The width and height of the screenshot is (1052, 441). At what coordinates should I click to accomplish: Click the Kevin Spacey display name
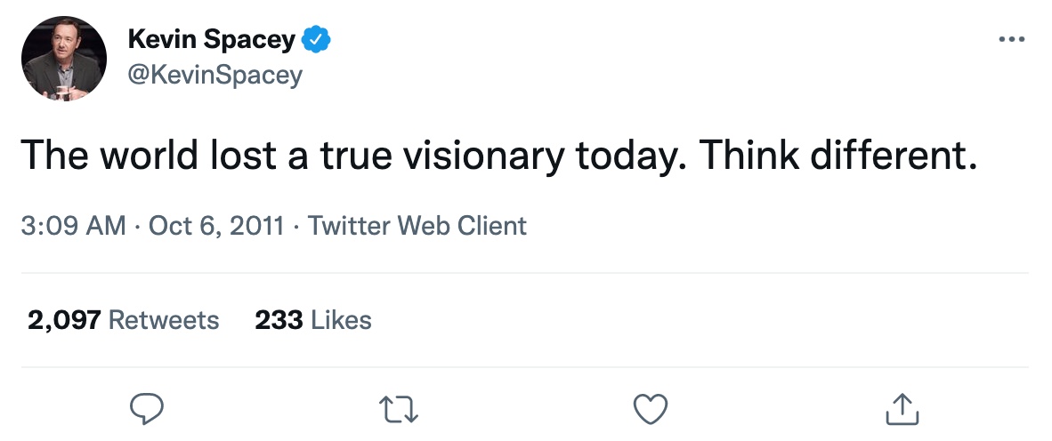coord(211,40)
